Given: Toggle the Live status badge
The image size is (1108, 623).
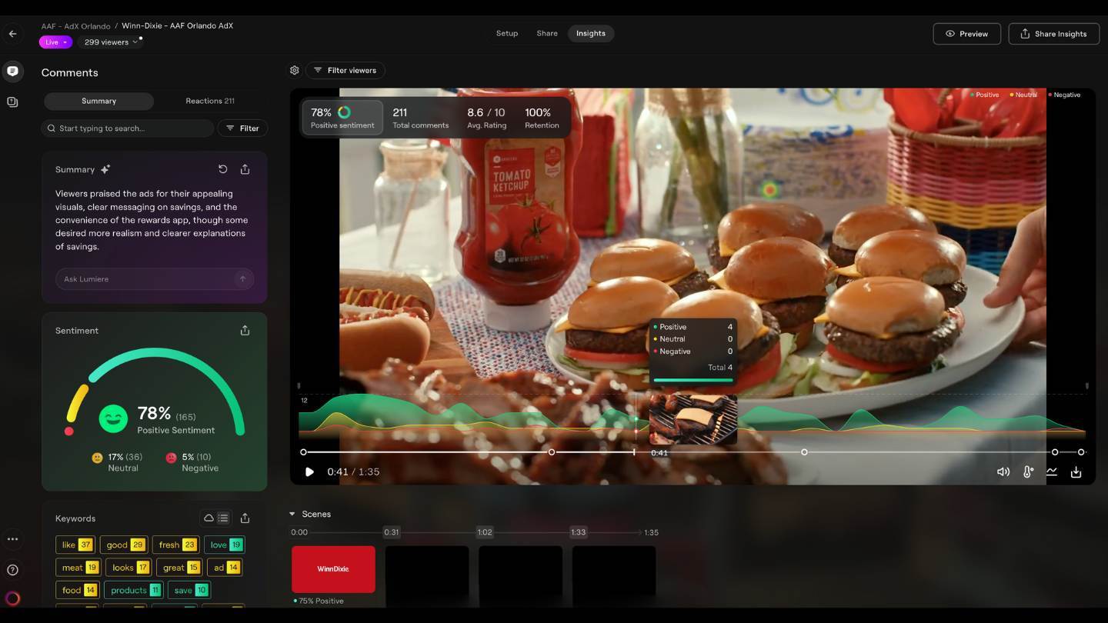Looking at the screenshot, I should (x=55, y=42).
